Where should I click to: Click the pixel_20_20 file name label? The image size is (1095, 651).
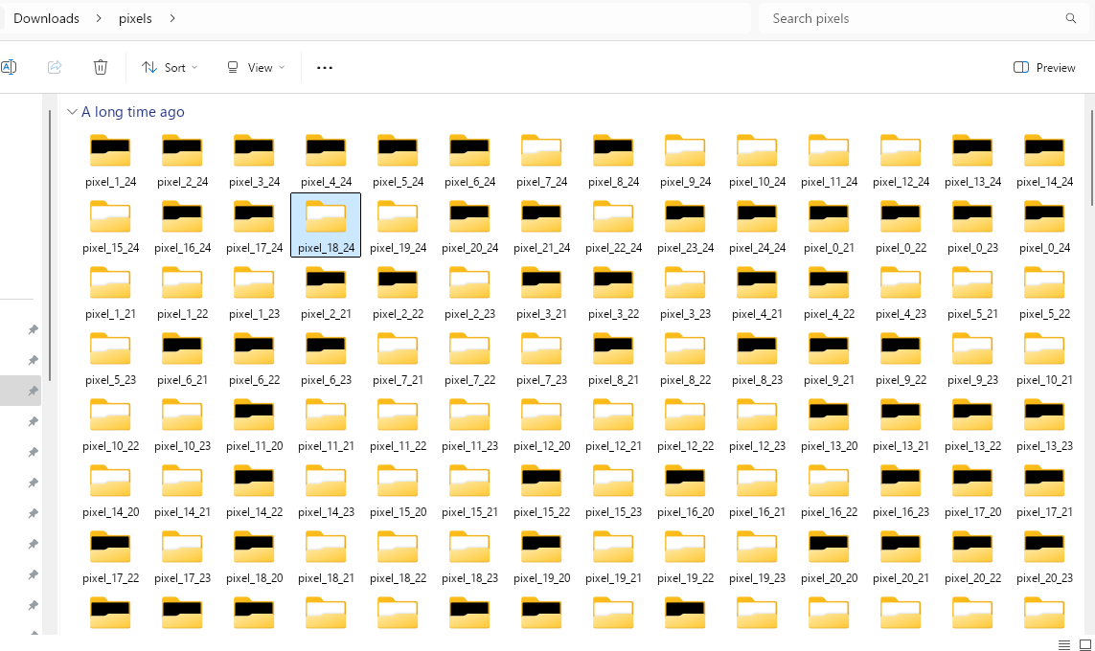click(829, 578)
